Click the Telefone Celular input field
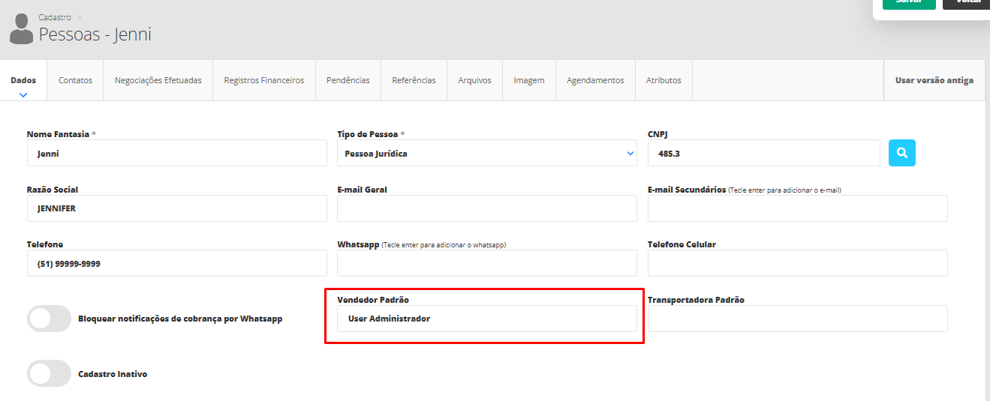Screen dimensions: 990x401 (x=797, y=263)
